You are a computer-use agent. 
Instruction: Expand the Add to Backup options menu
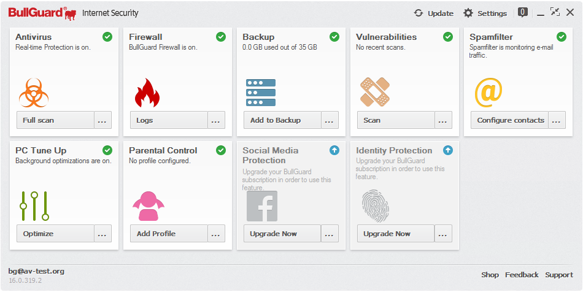[x=330, y=120]
